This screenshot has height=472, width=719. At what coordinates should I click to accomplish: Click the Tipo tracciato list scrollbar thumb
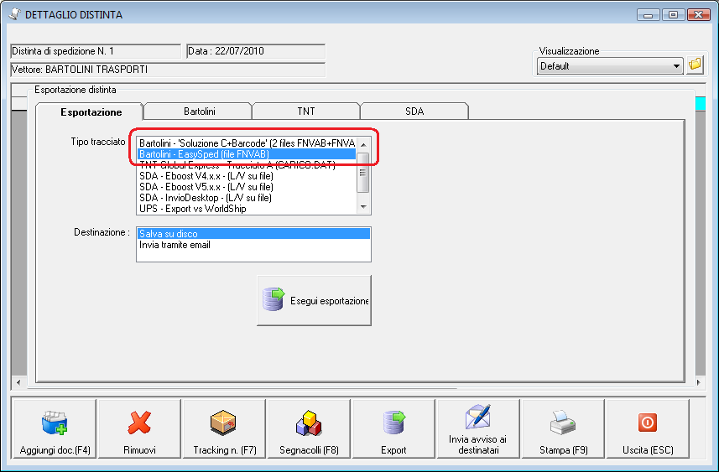coord(363,173)
